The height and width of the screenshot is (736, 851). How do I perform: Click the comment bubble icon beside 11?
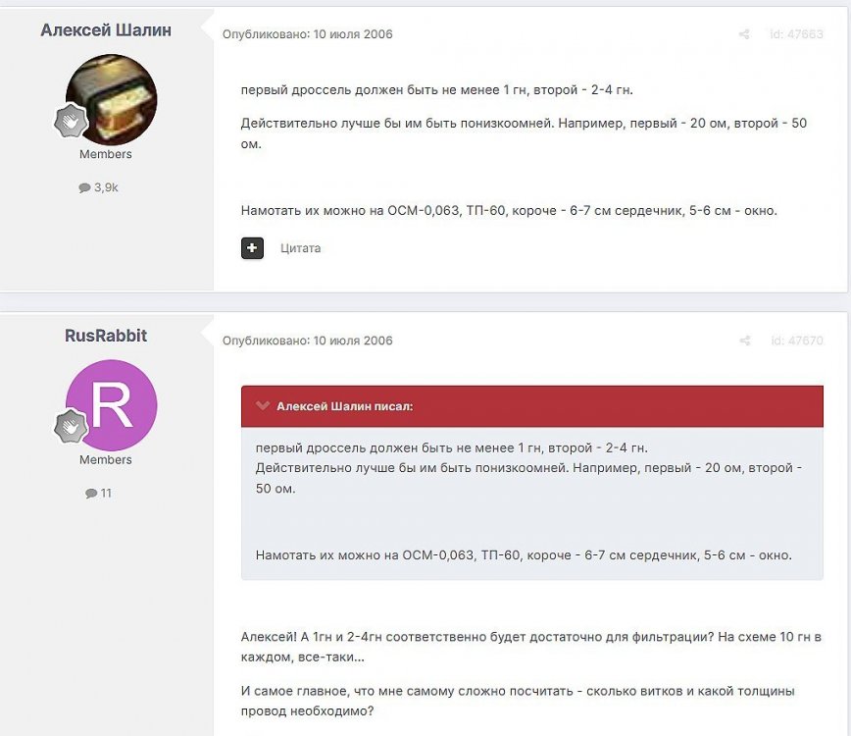[91, 494]
